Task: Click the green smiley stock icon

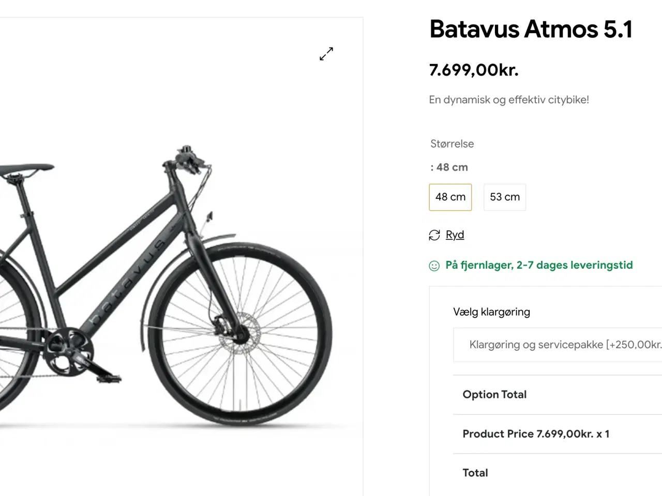Action: click(x=434, y=266)
